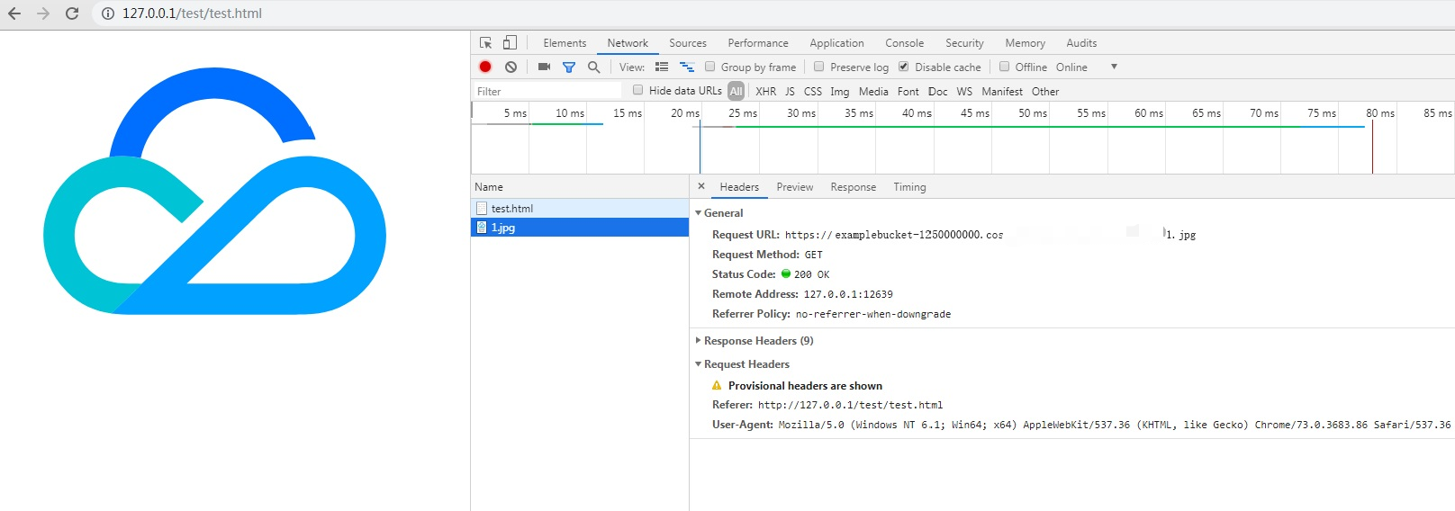Open network search magnifier icon
This screenshot has height=511, width=1455.
tap(593, 67)
